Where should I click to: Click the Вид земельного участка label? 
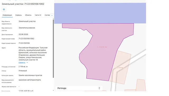(x=7, y=29)
